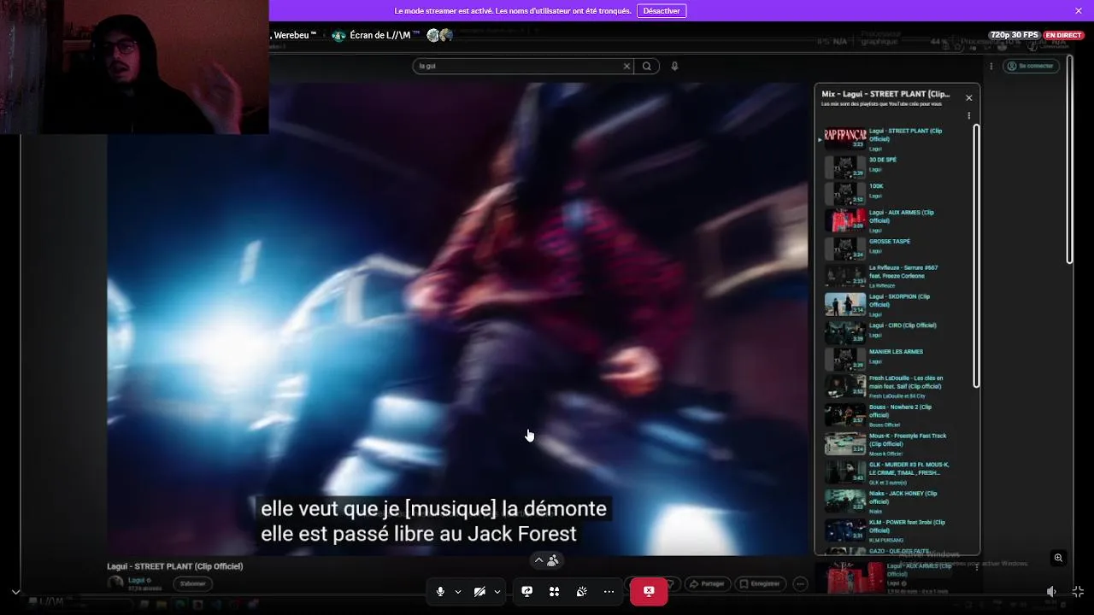Clear the YouTube search text
The height and width of the screenshot is (615, 1094).
[626, 66]
